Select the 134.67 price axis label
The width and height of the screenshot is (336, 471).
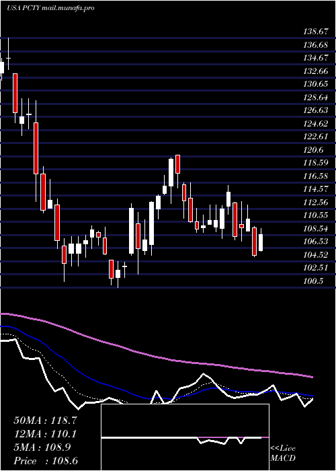tap(316, 58)
